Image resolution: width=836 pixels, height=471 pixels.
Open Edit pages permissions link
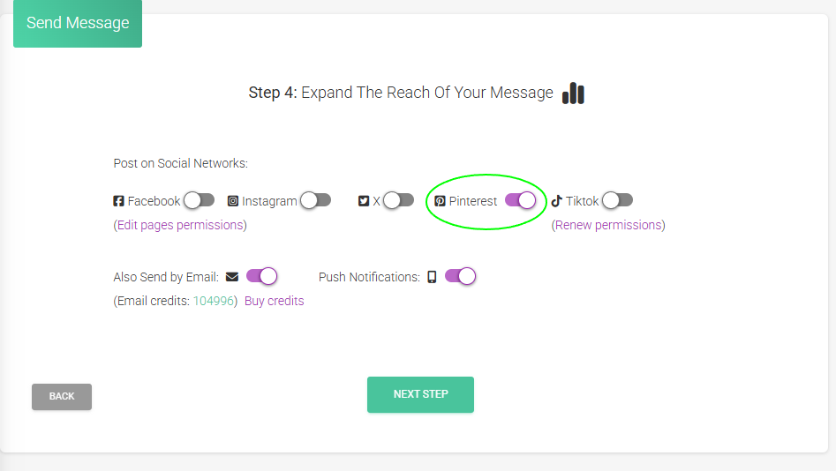(180, 225)
